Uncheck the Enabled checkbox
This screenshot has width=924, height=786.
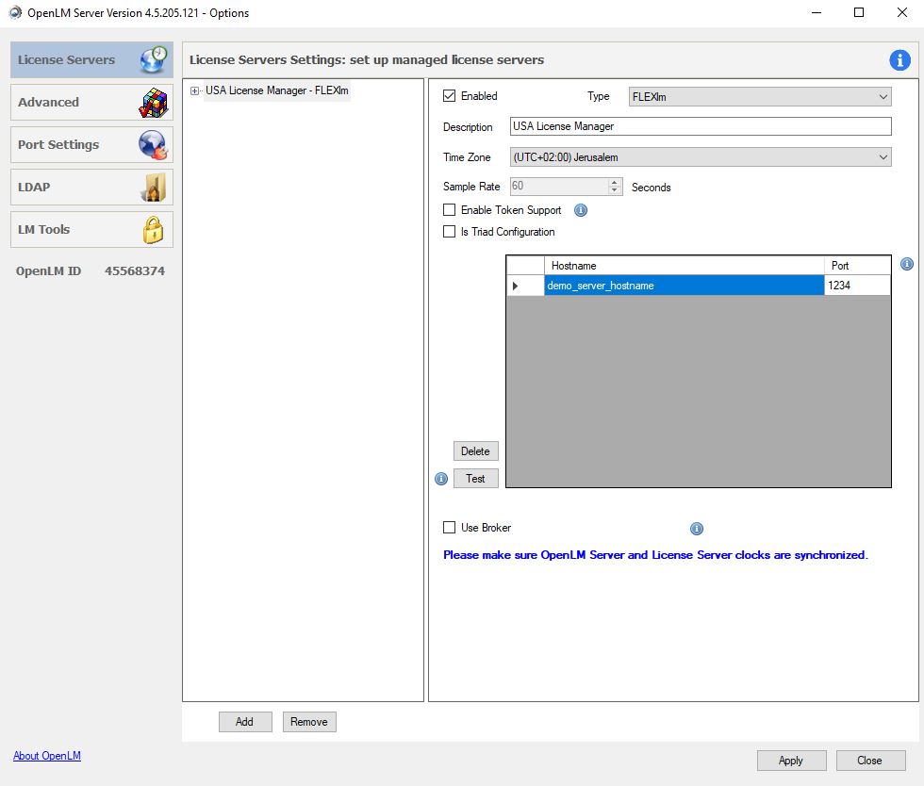tap(450, 96)
